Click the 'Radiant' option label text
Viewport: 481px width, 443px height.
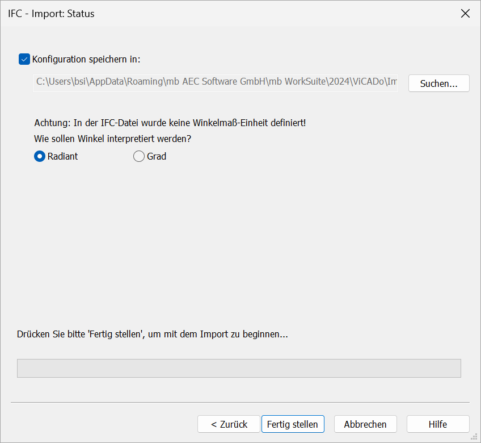tap(62, 156)
